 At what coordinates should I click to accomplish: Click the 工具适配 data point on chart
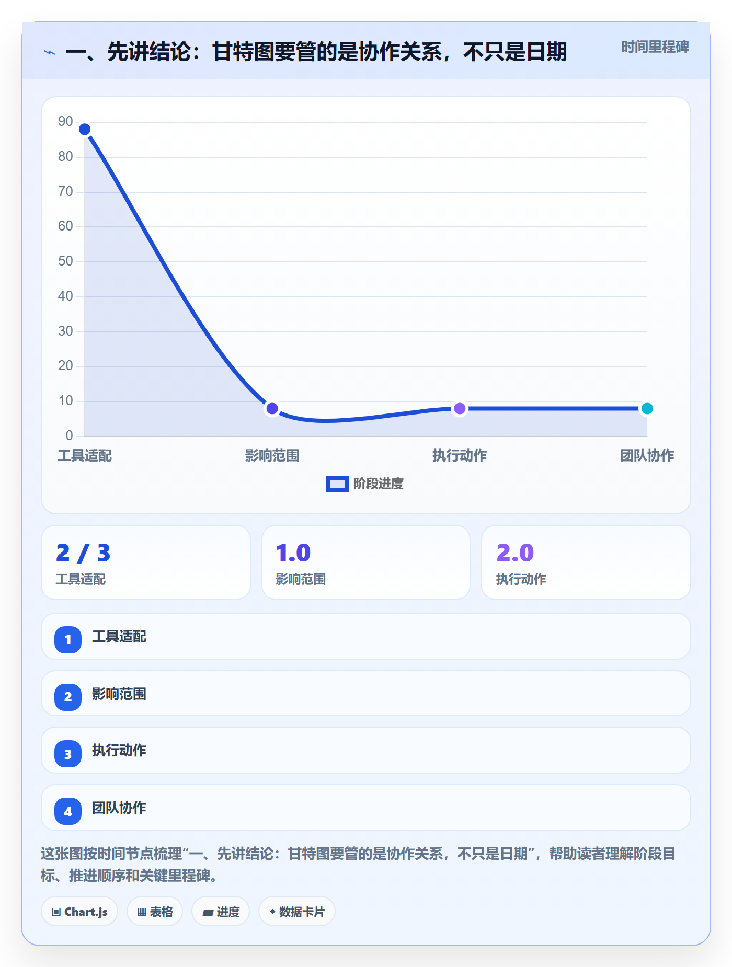point(85,129)
